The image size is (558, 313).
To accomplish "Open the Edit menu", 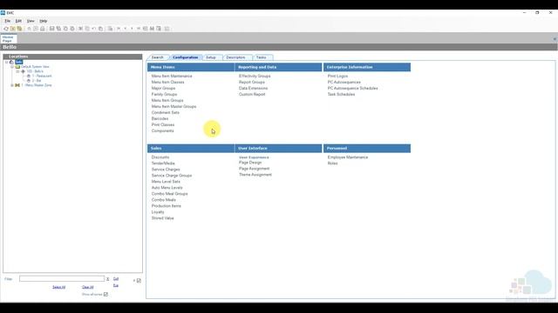I will [x=18, y=21].
